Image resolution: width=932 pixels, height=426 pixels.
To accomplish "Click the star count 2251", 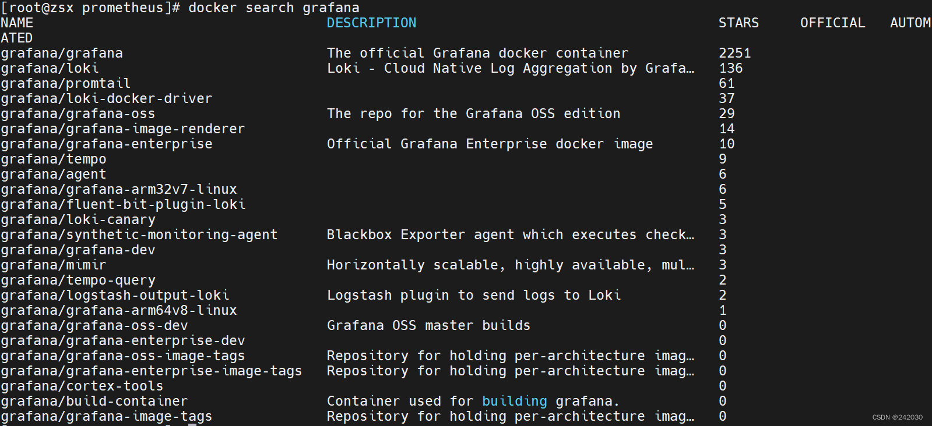I will pos(735,54).
